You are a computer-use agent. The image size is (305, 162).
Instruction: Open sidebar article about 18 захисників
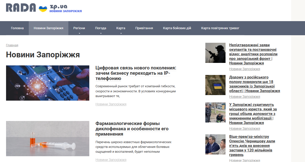click(x=255, y=84)
